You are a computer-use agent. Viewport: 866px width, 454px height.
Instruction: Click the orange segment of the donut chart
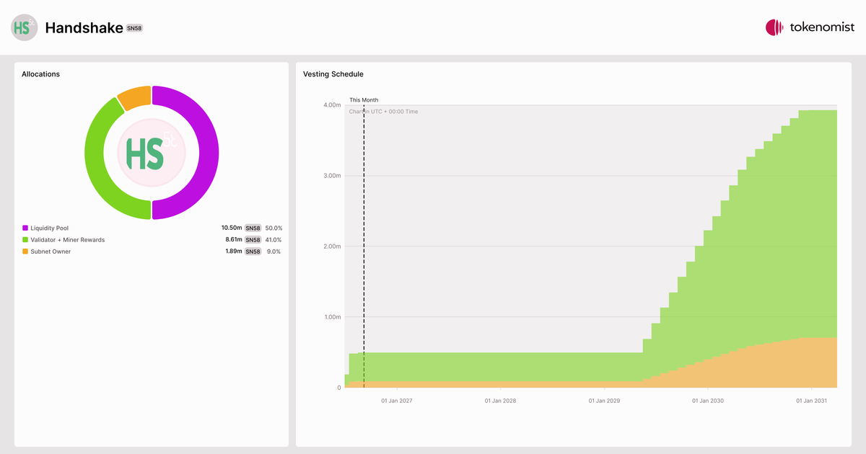(135, 97)
